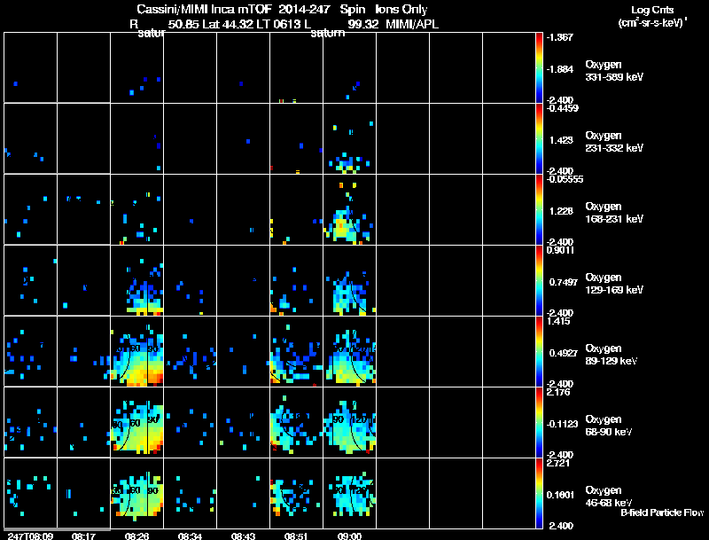
Task: Select the 08:26 time label
Action: click(x=136, y=536)
